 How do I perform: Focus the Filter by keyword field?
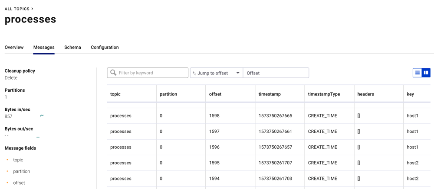[x=148, y=73]
